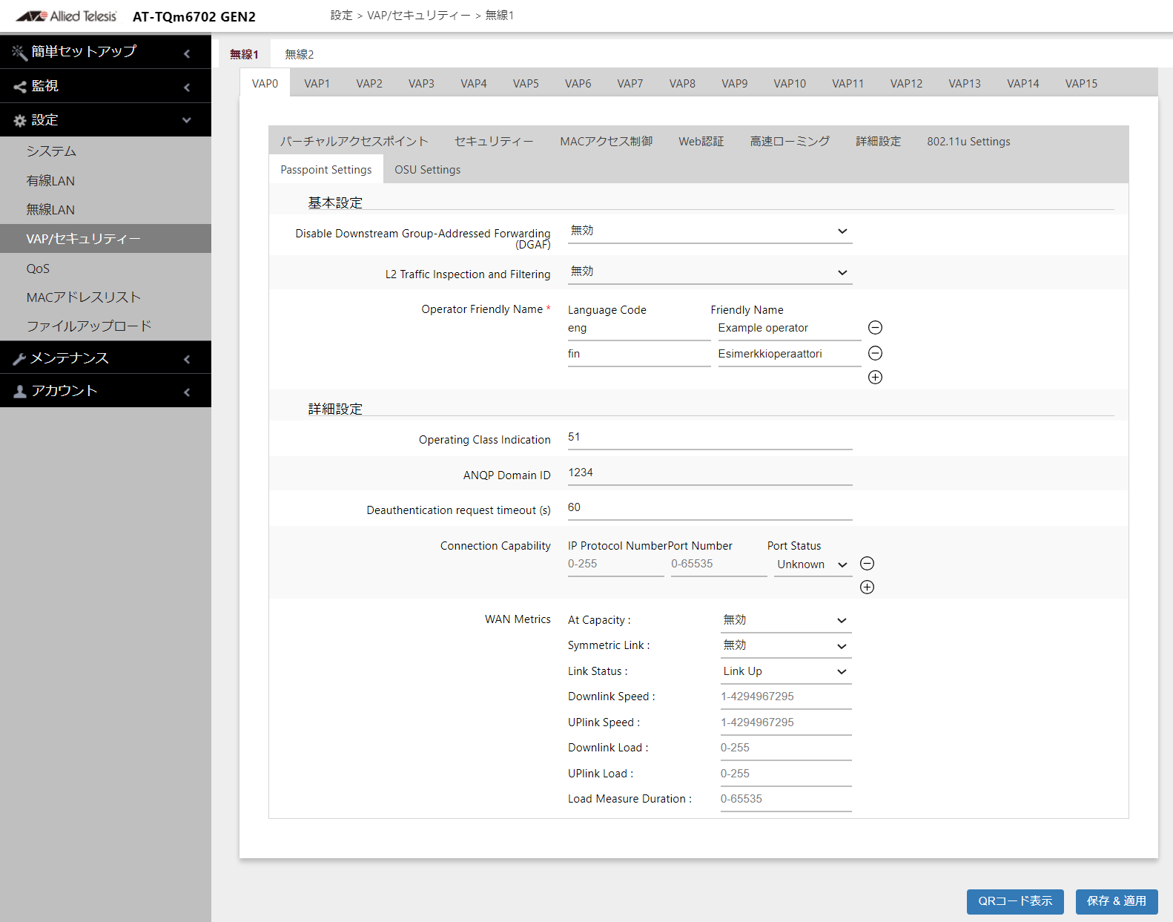
Task: Switch to the 無線2 tab
Action: coord(300,54)
